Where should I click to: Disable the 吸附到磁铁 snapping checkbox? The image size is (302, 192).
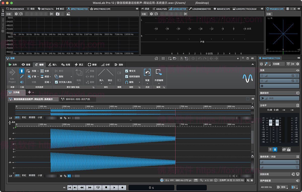[x=127, y=76]
